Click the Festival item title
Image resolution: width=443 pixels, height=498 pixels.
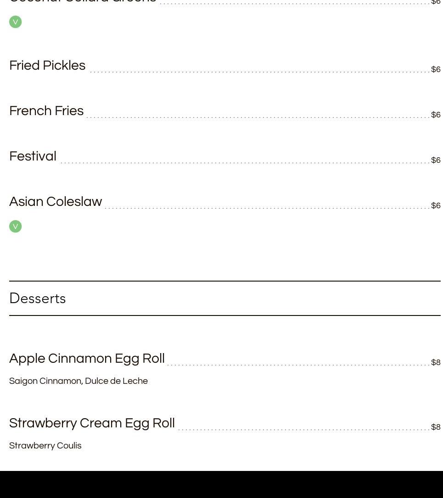pos(33,156)
